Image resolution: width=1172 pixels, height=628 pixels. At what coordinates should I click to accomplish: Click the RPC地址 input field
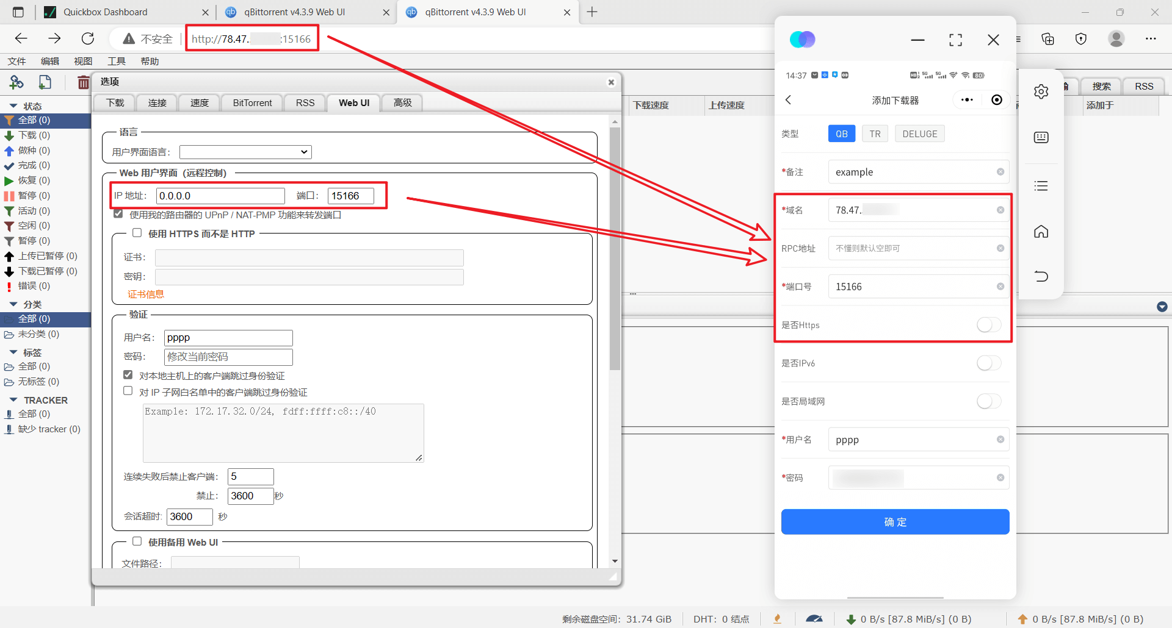point(919,248)
